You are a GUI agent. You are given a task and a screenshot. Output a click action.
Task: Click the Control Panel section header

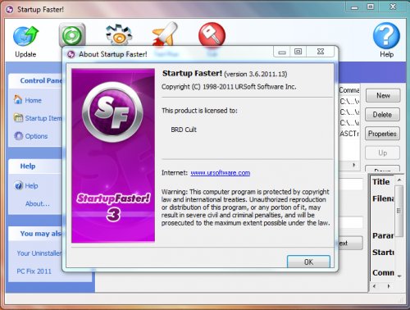click(x=41, y=80)
